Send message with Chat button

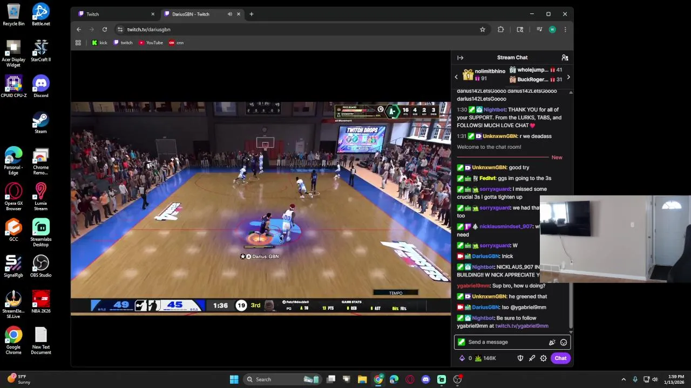pos(560,358)
